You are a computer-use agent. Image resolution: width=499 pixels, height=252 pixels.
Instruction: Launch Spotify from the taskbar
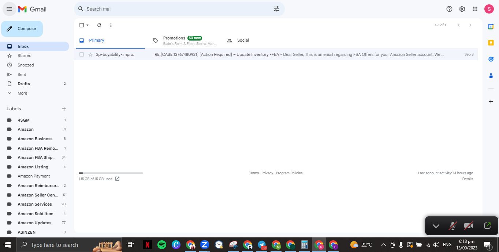pyautogui.click(x=161, y=245)
